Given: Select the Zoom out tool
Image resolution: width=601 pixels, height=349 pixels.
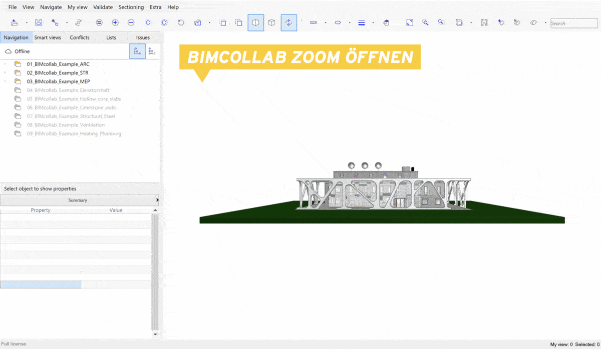Looking at the screenshot, I should (131, 22).
